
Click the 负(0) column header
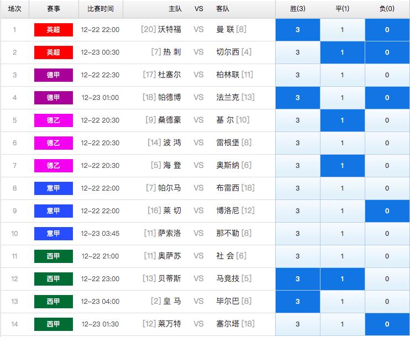tap(387, 9)
